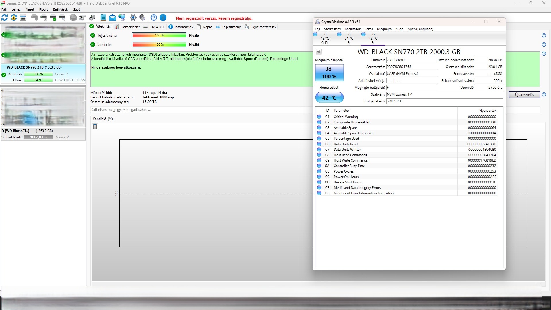Open the blue notepad report icon
Image resolution: width=551 pixels, height=310 pixels.
click(103, 18)
